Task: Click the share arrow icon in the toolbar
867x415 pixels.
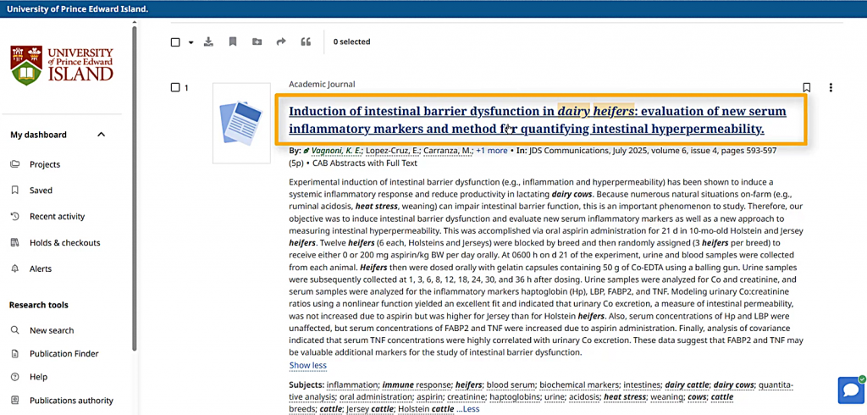Action: [x=281, y=41]
